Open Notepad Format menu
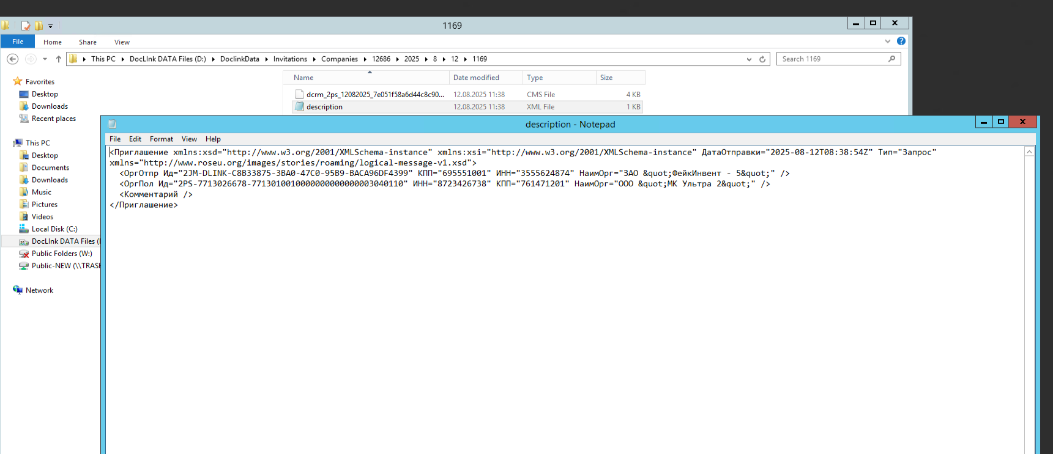This screenshot has width=1053, height=454. click(162, 139)
